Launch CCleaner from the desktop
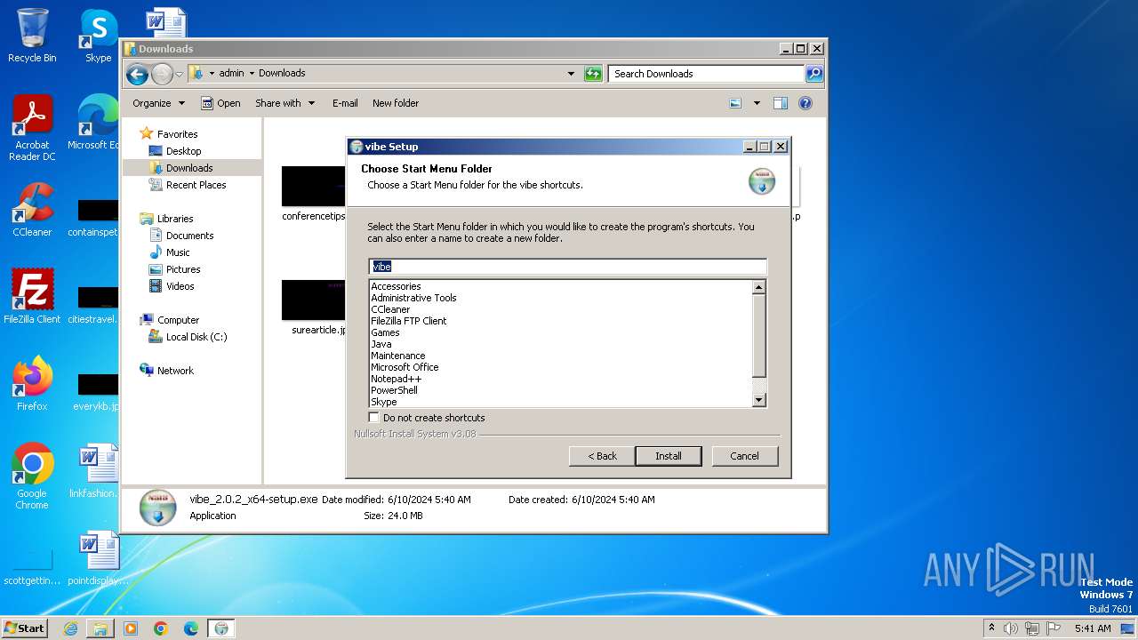 (x=32, y=210)
